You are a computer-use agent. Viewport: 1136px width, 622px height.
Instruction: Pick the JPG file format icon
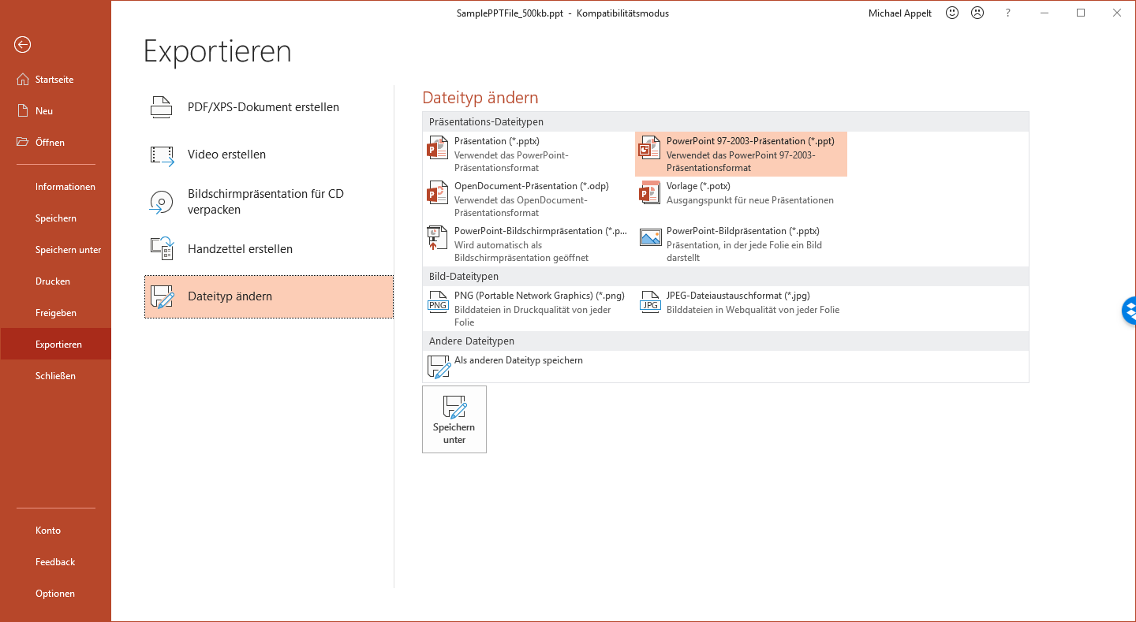(x=650, y=302)
